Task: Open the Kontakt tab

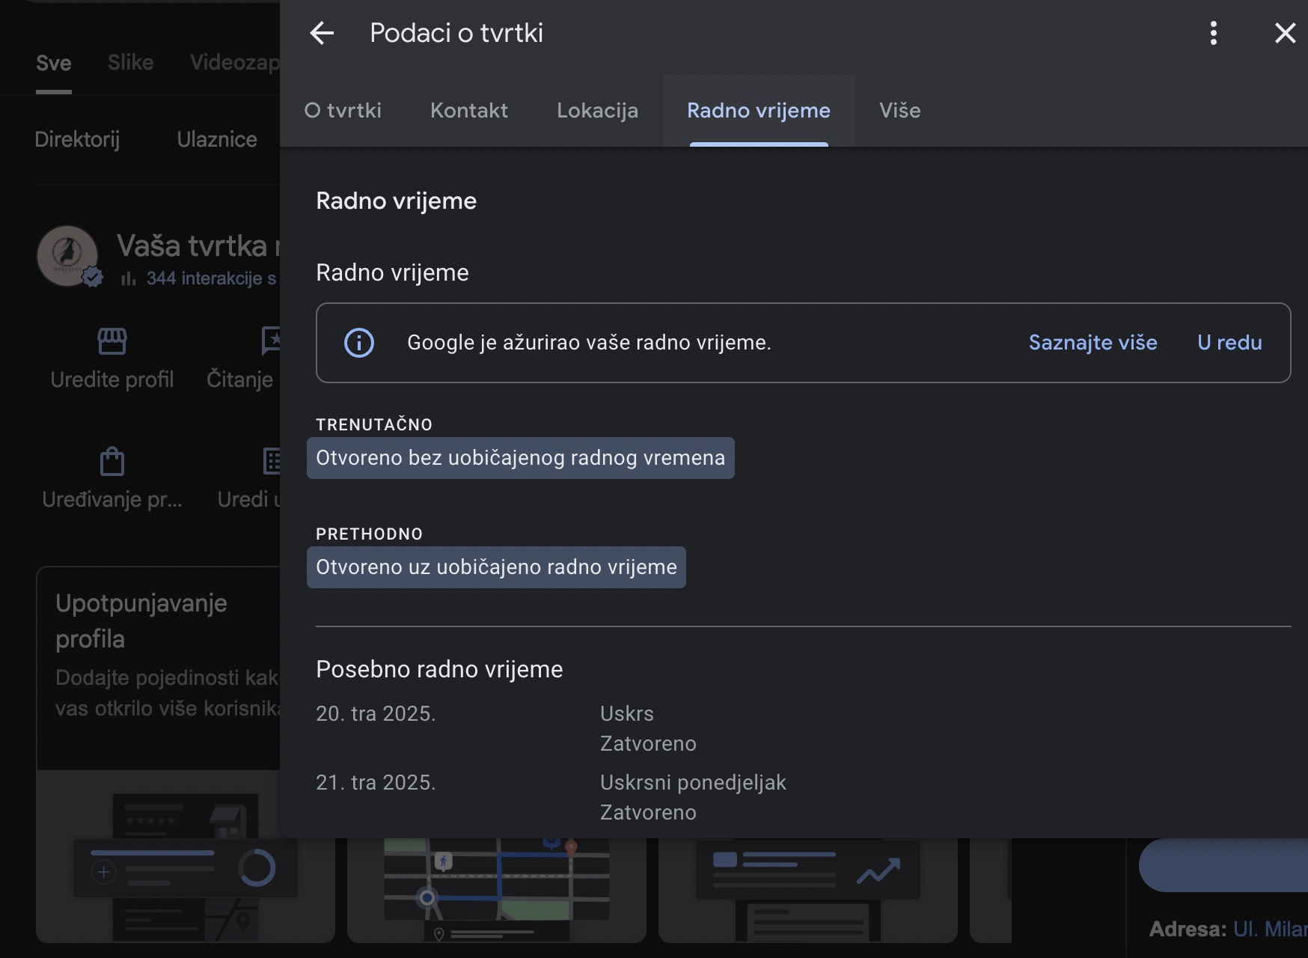Action: click(x=469, y=111)
